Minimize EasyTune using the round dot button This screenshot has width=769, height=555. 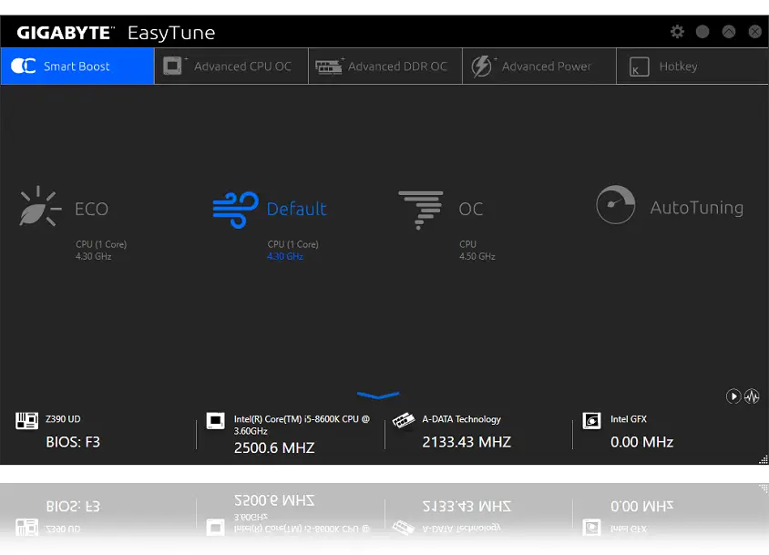point(702,32)
